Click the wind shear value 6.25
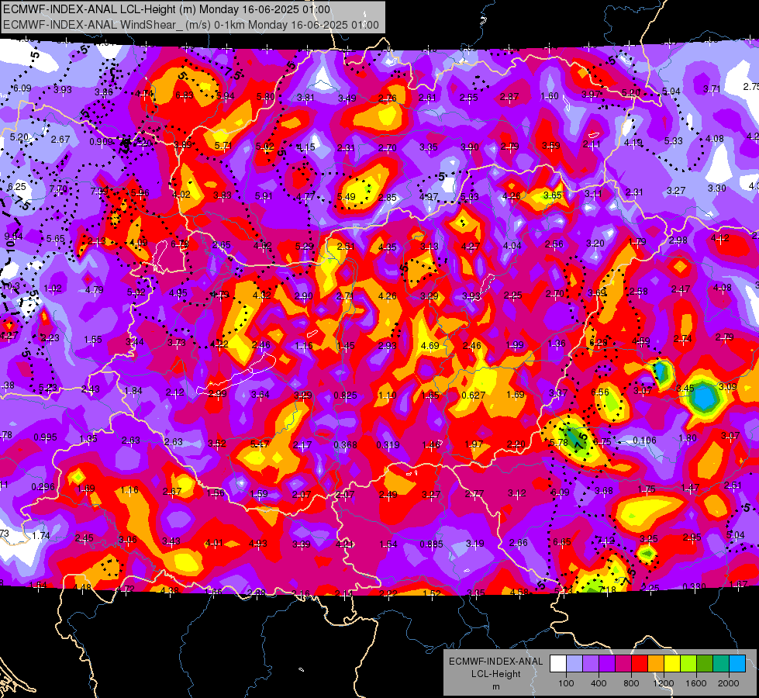Screen dimensions: 759x698 (x=17, y=186)
